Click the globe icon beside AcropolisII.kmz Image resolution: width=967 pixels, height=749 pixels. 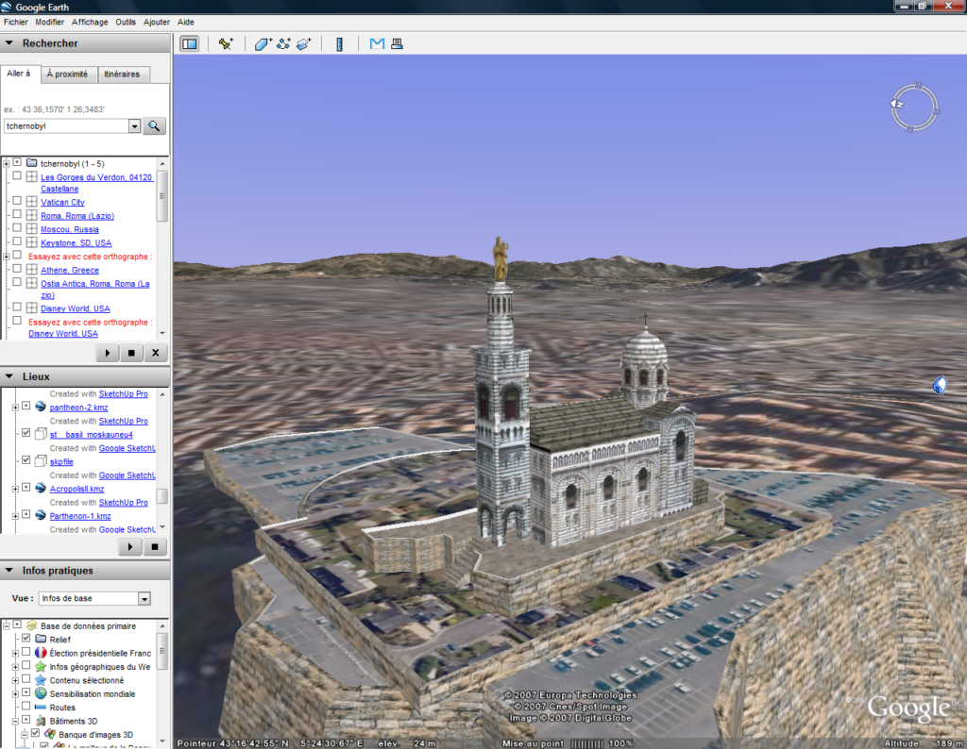click(41, 488)
